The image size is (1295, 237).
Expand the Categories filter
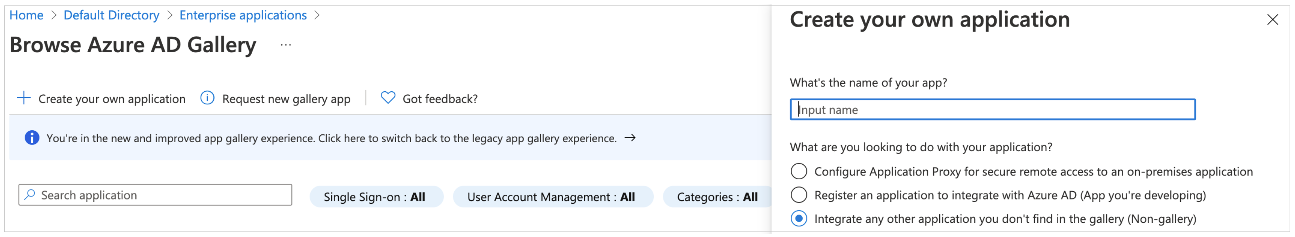716,197
